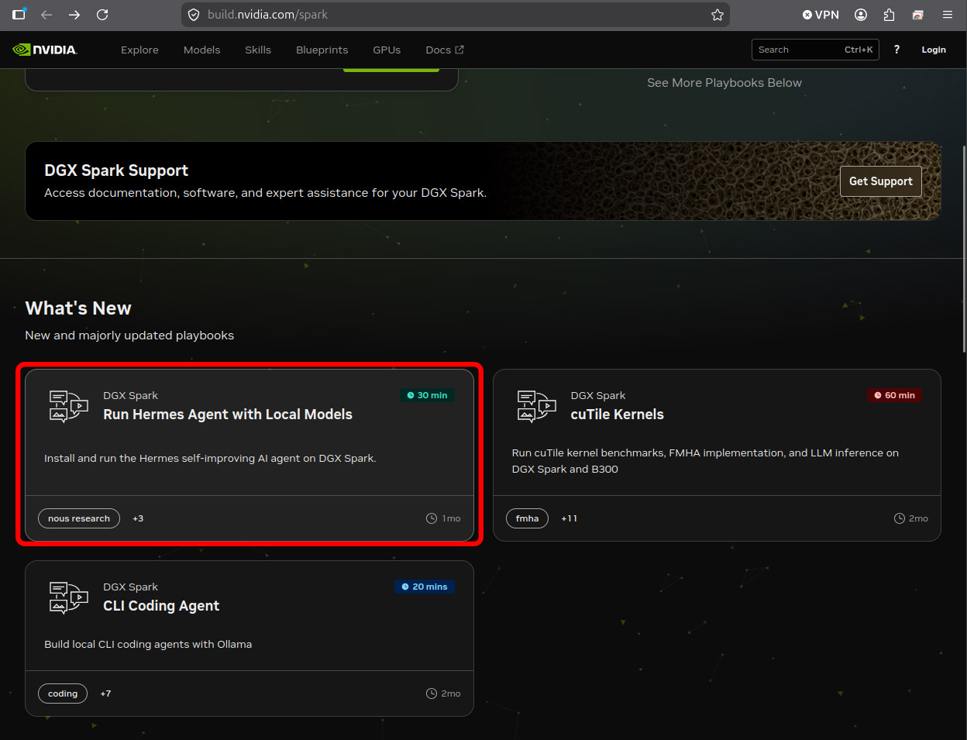
Task: Click the site security shield icon
Action: tap(194, 15)
